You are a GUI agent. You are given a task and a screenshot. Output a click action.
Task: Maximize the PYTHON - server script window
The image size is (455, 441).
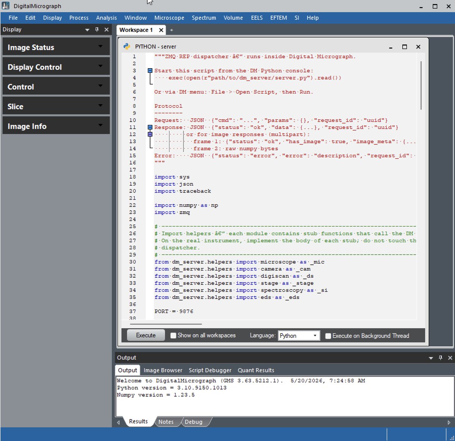click(x=405, y=47)
